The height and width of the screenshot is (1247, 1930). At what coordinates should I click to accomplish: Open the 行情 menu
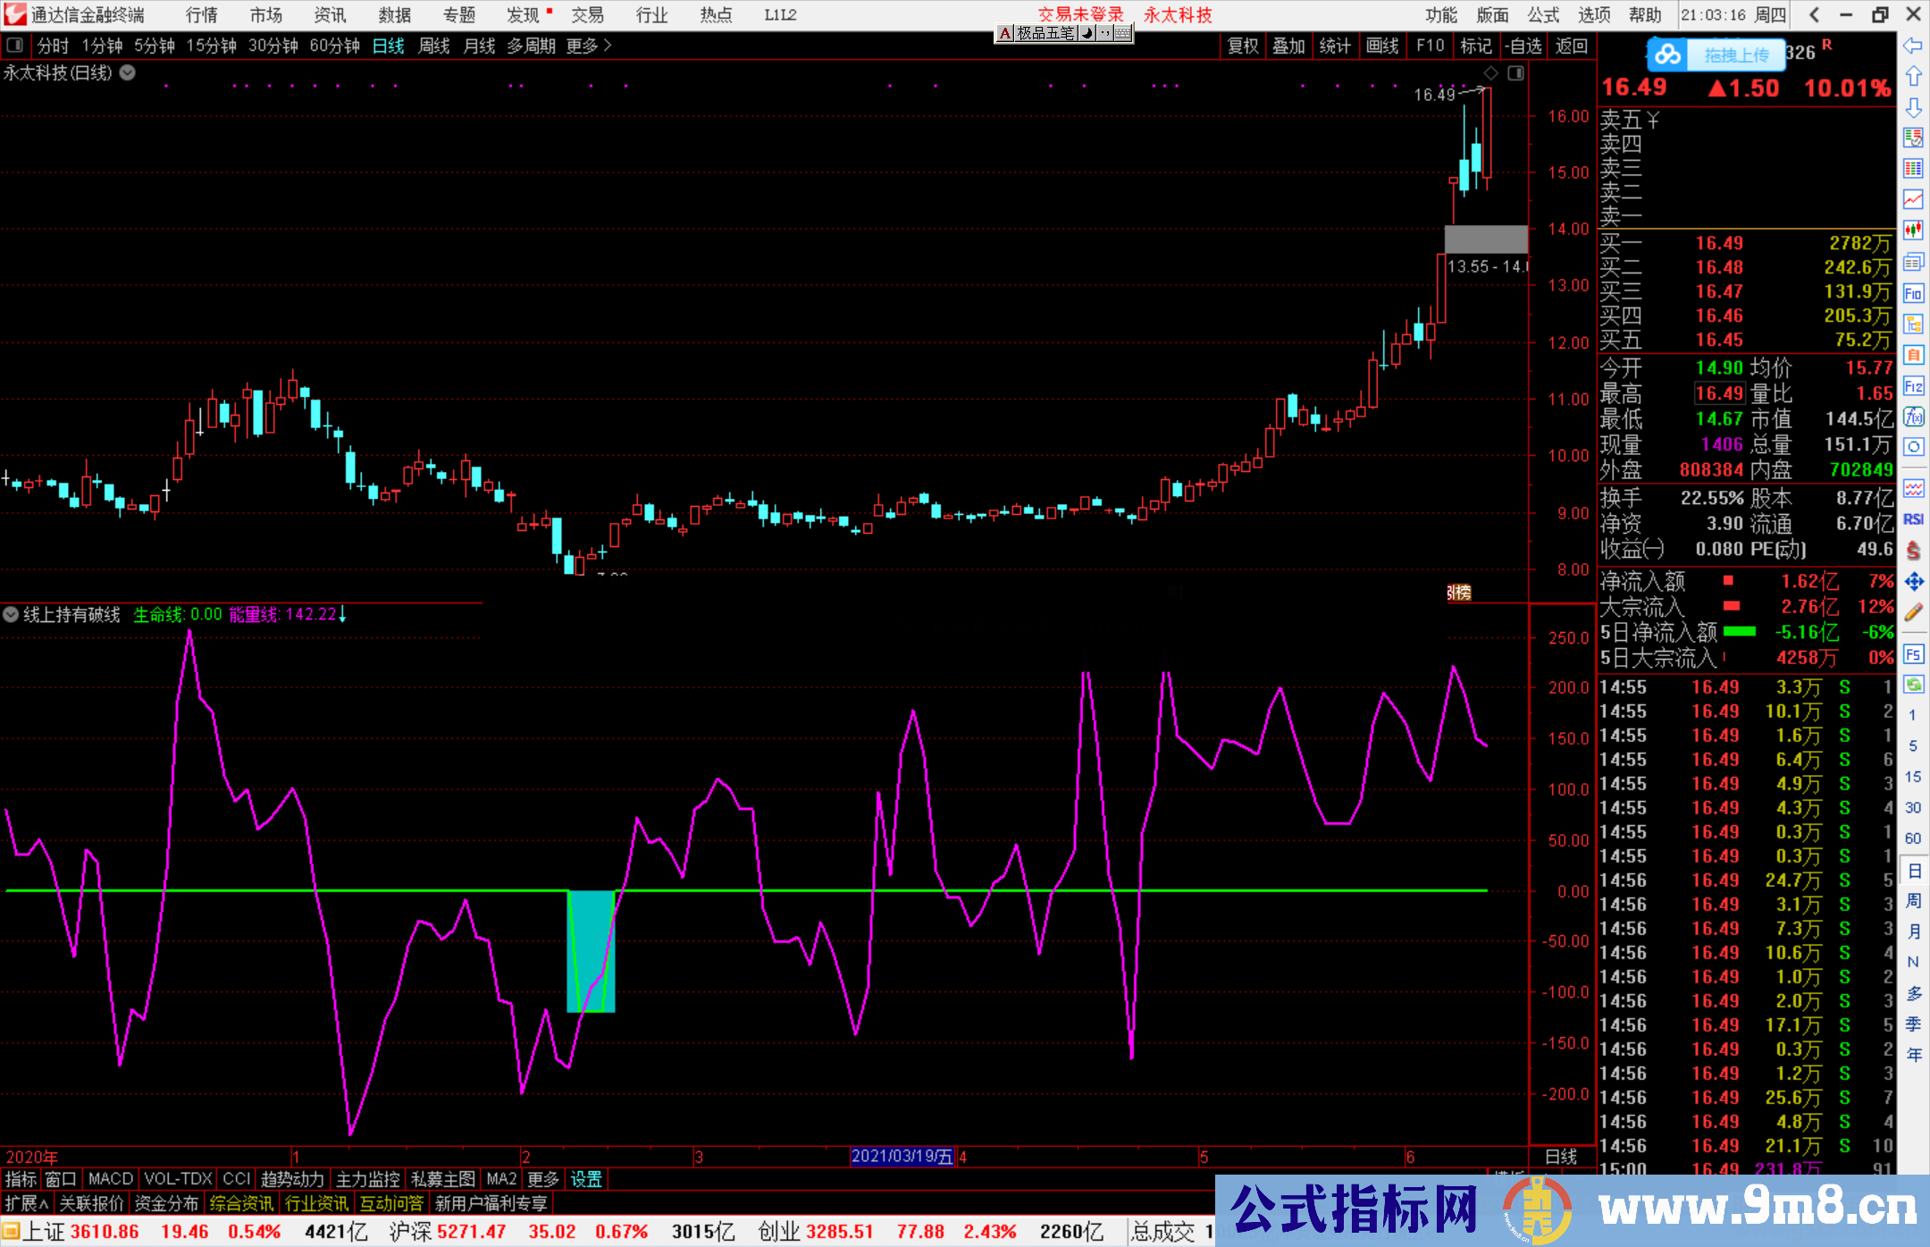coord(201,15)
